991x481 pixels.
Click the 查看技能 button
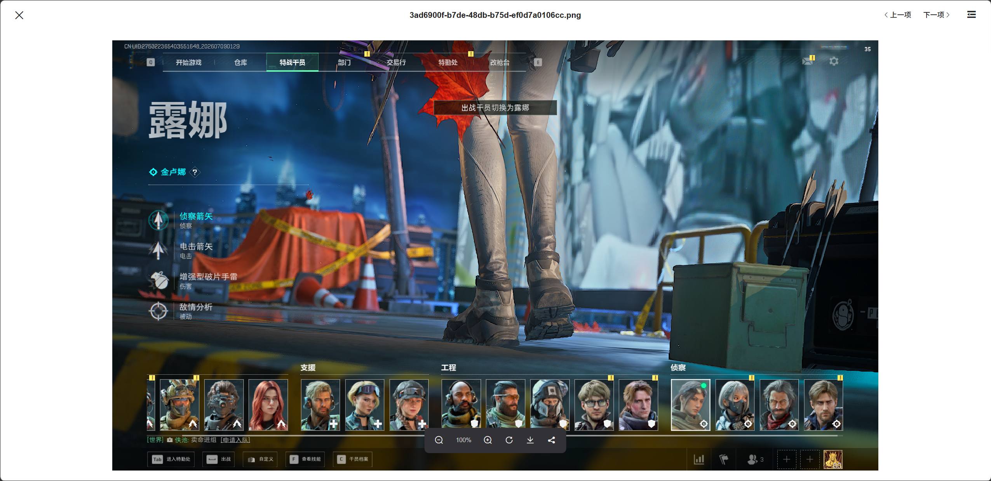pos(305,459)
